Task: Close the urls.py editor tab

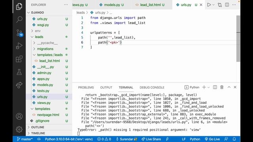Action: click(201, 5)
